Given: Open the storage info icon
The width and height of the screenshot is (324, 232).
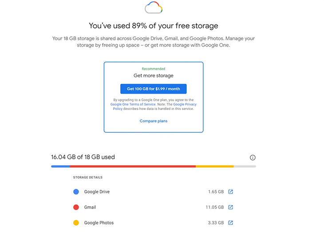Looking at the screenshot, I should click(253, 157).
